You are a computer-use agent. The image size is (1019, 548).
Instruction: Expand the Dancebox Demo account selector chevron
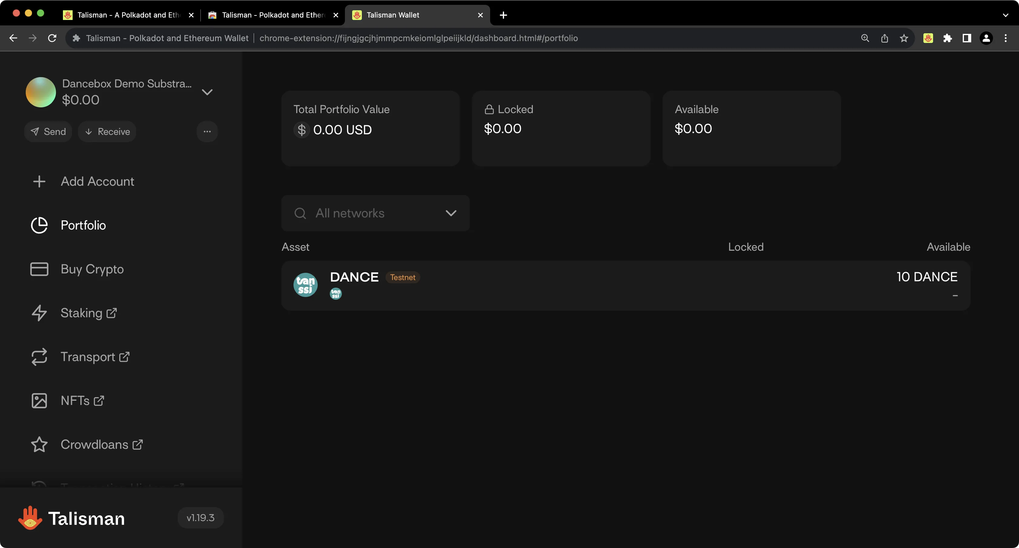207,92
